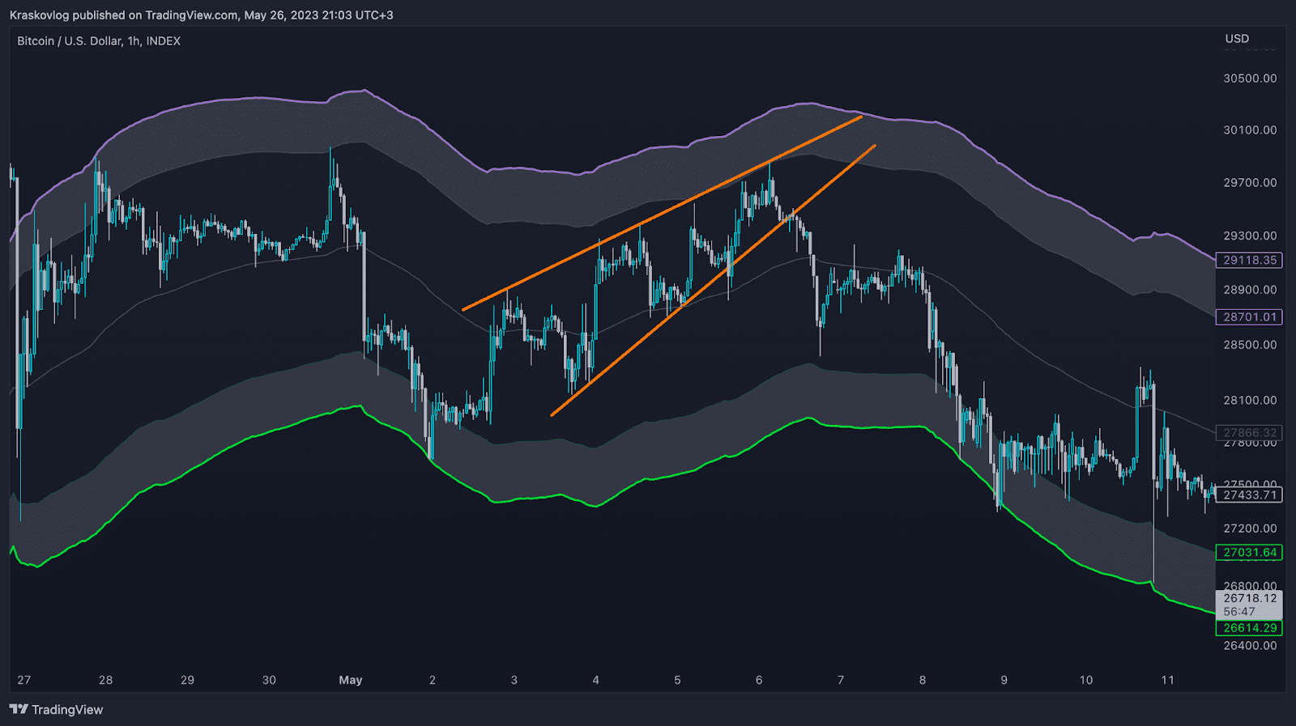This screenshot has width=1296, height=726.
Task: Click date label 2 on time axis
Action: (x=433, y=680)
